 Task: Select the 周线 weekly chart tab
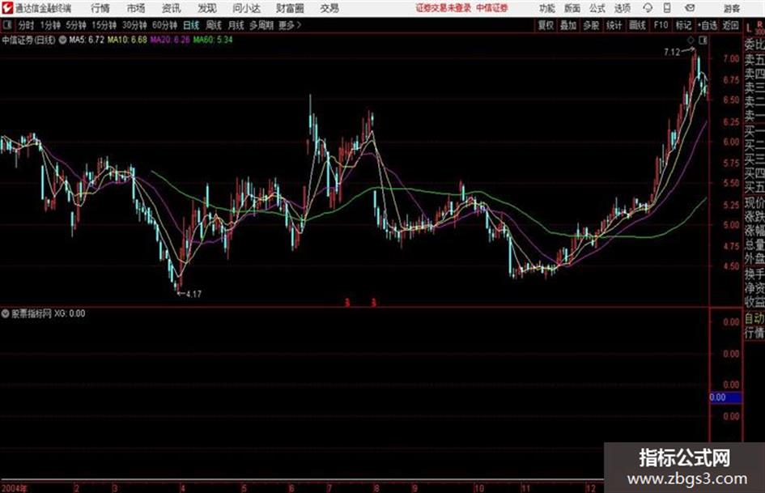(x=213, y=25)
